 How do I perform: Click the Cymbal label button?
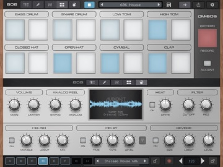pos(122,47)
